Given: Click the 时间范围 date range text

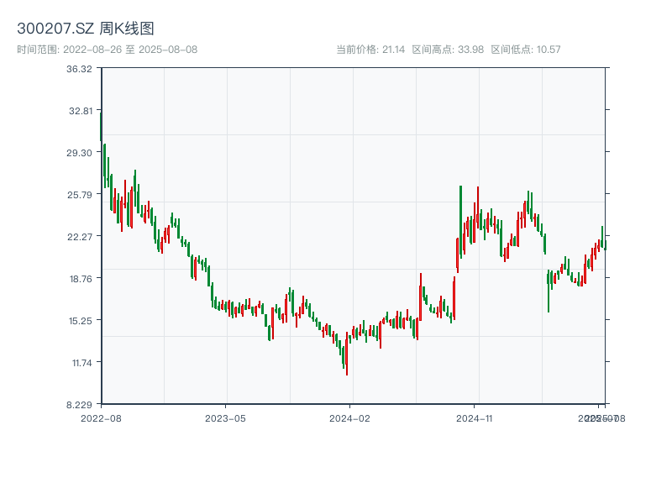Looking at the screenshot, I should pos(108,50).
